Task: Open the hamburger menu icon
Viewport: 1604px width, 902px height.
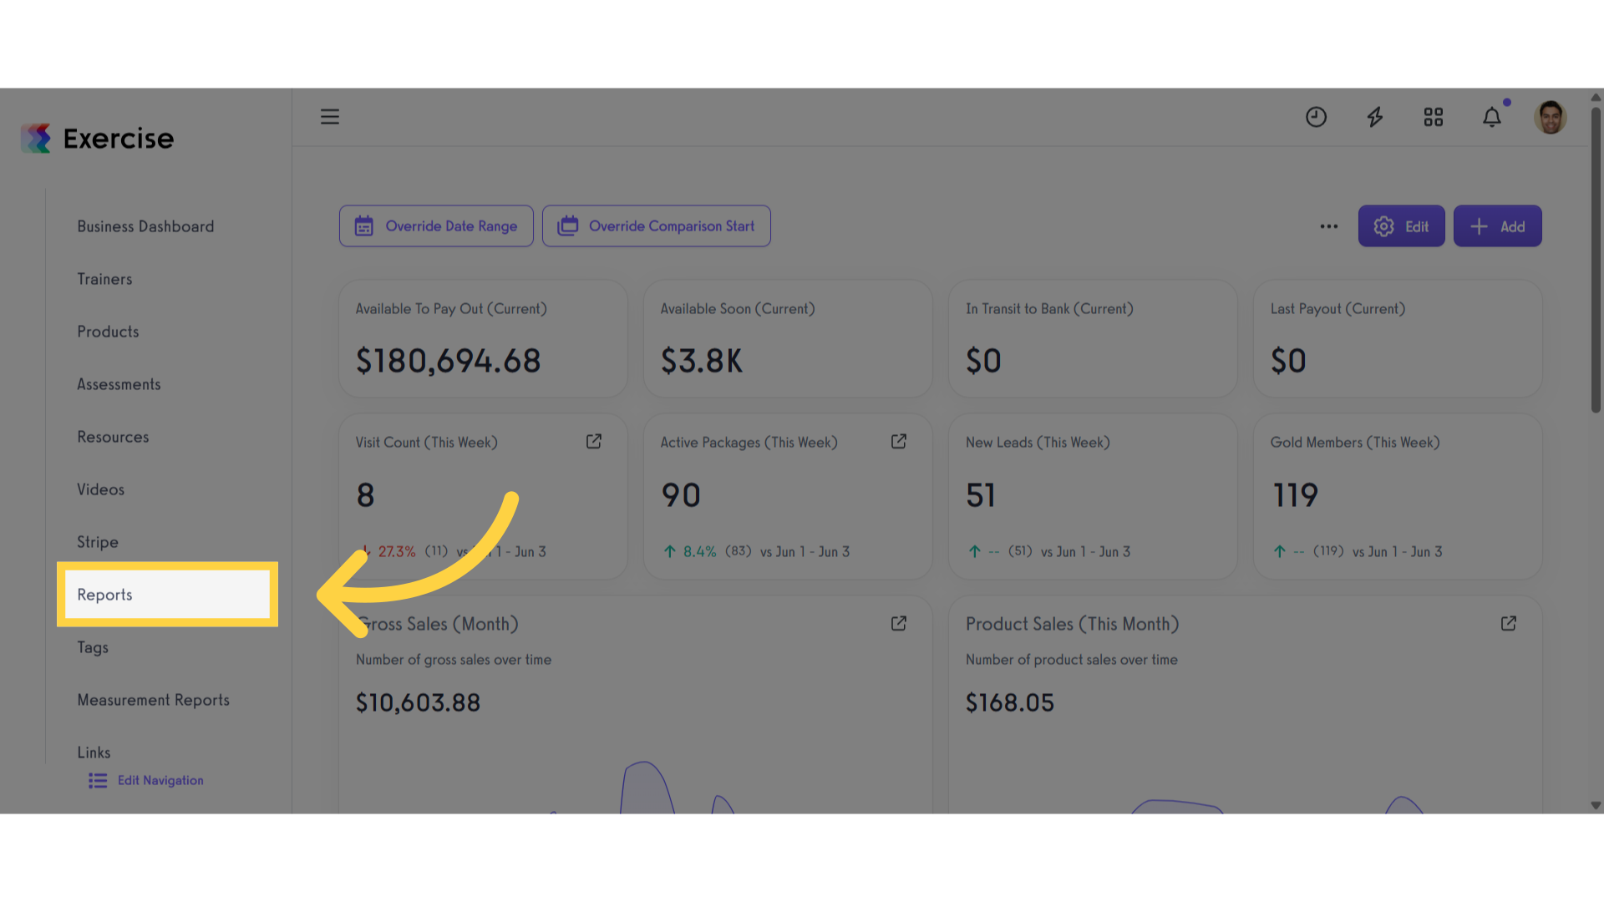Action: (330, 117)
